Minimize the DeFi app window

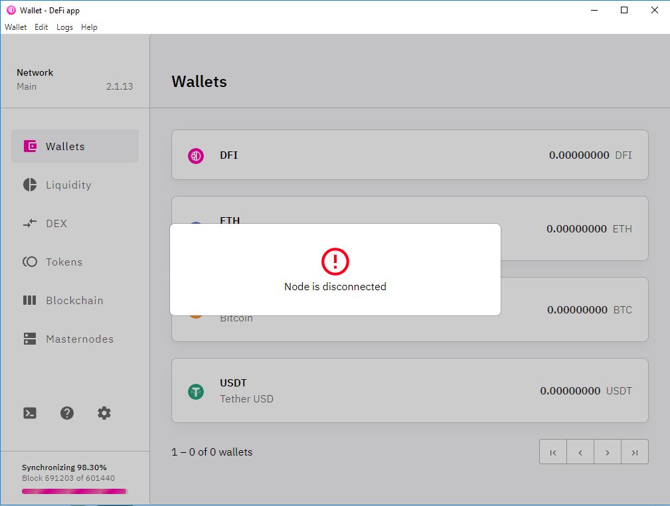point(594,10)
